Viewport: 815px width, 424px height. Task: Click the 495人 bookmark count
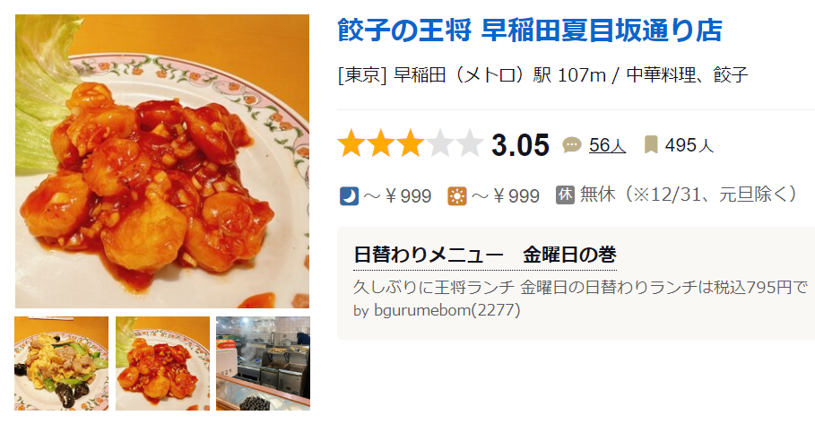click(689, 145)
